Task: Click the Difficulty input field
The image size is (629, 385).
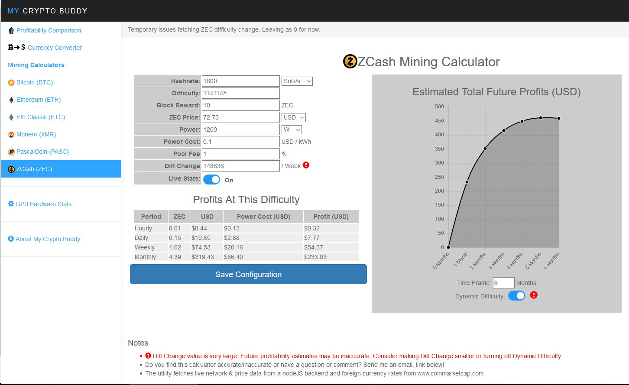Action: tap(241, 93)
